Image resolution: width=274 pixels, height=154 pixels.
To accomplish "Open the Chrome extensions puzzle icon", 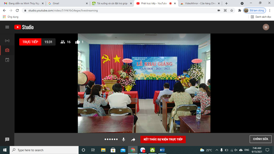I will (240, 10).
